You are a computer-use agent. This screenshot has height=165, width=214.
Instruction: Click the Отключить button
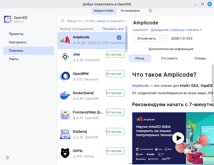(x=147, y=38)
